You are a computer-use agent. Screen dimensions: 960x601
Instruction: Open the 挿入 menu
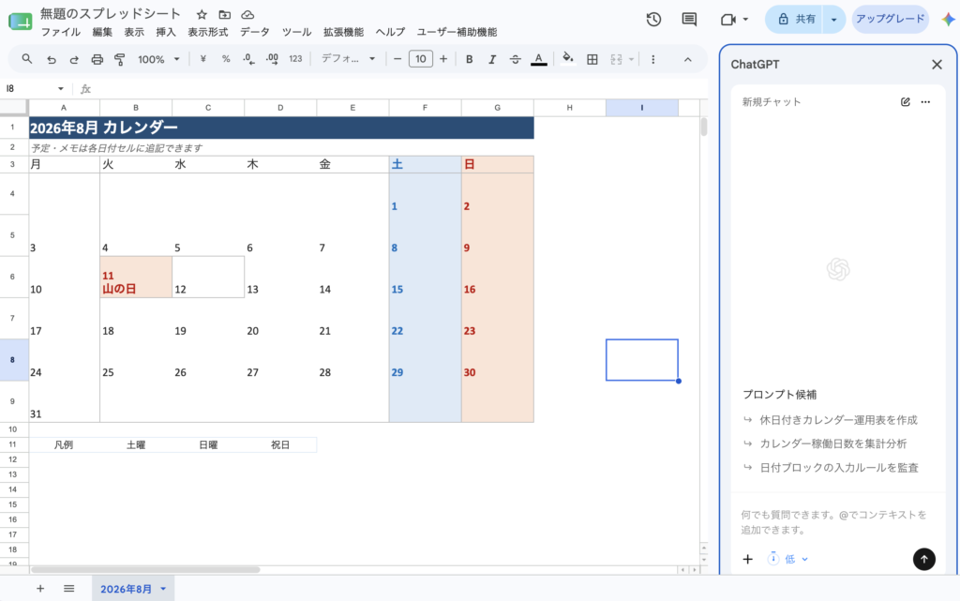[x=166, y=32]
